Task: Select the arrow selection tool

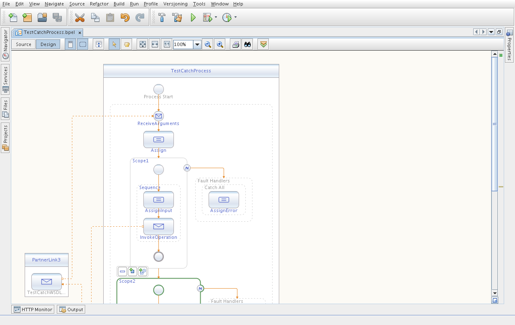Action: click(x=114, y=44)
